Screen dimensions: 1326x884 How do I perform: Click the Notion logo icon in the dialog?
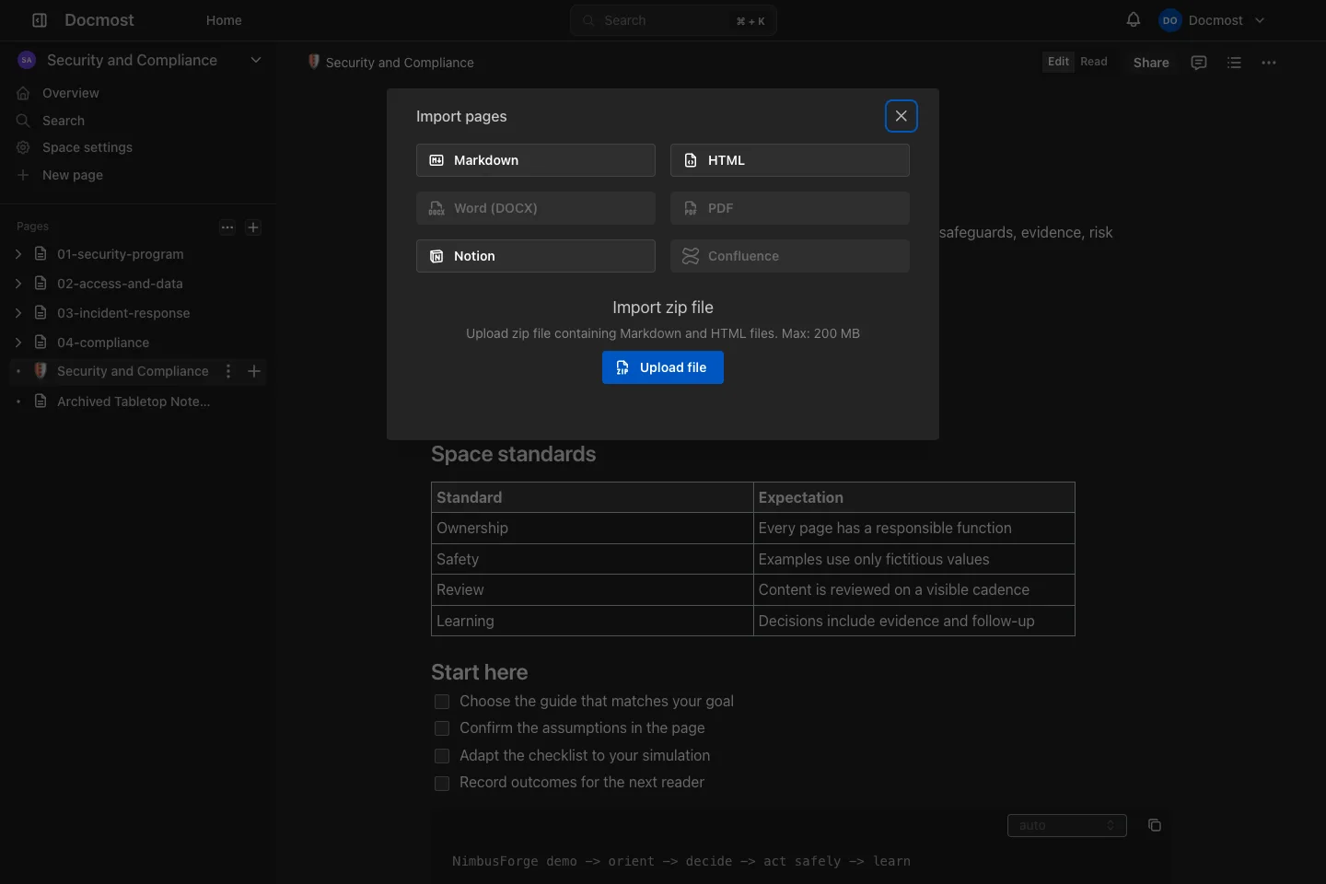pyautogui.click(x=436, y=256)
